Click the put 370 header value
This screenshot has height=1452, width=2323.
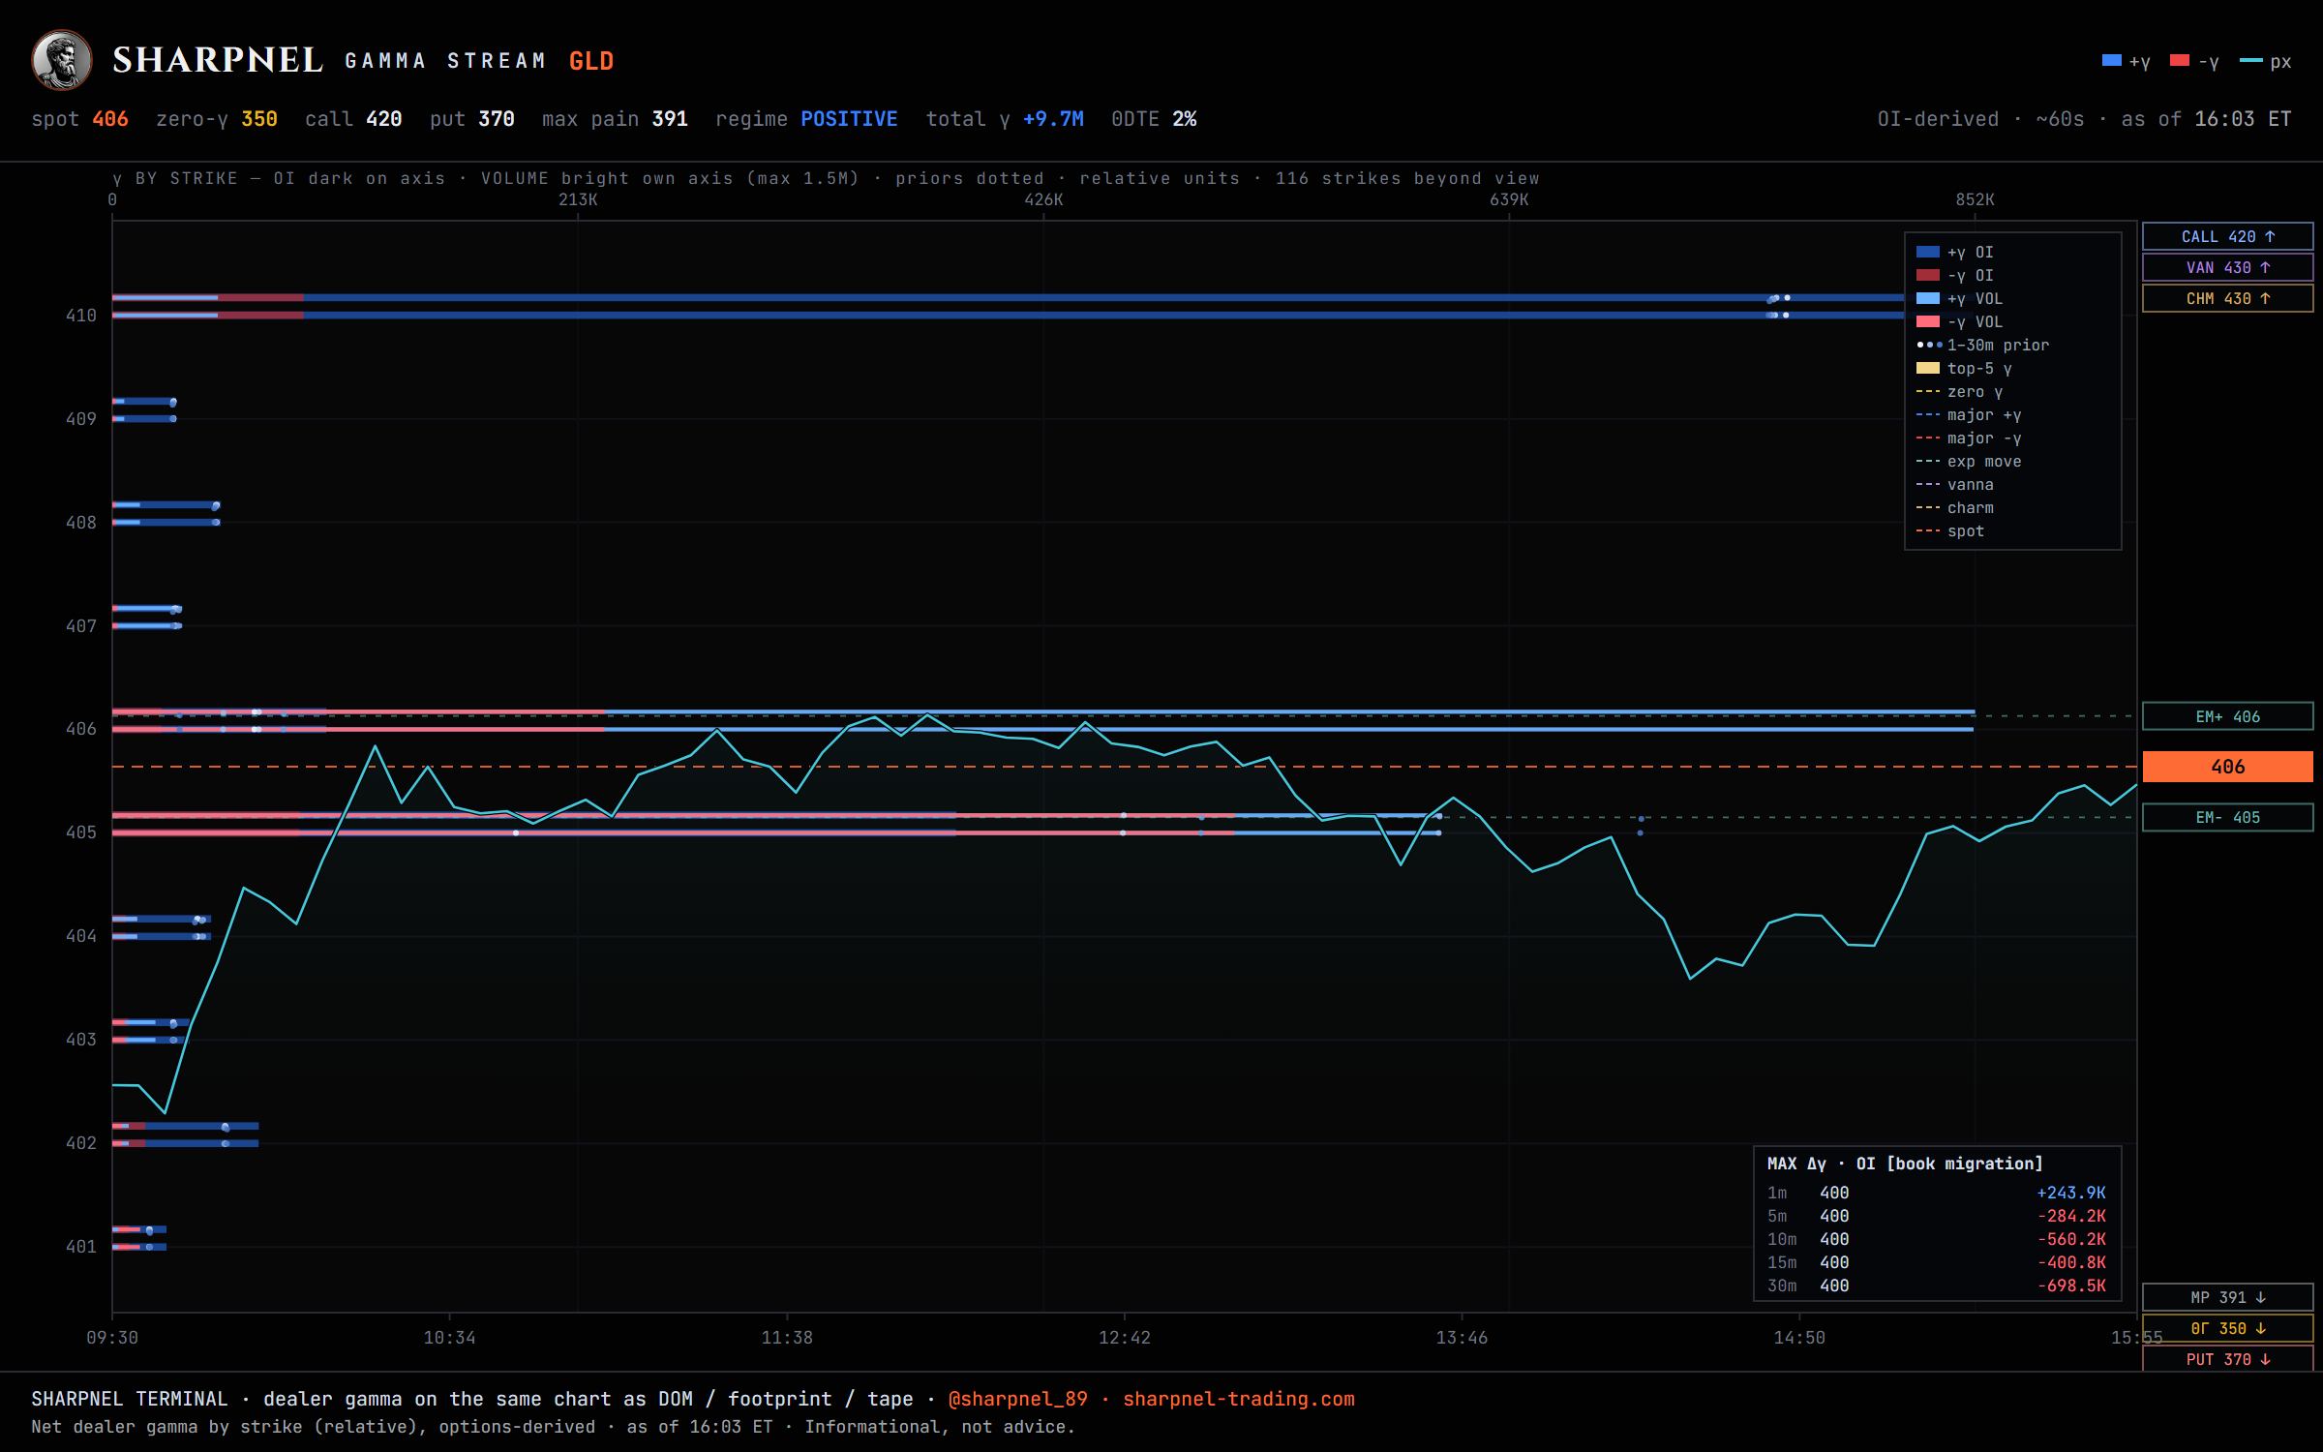[496, 118]
